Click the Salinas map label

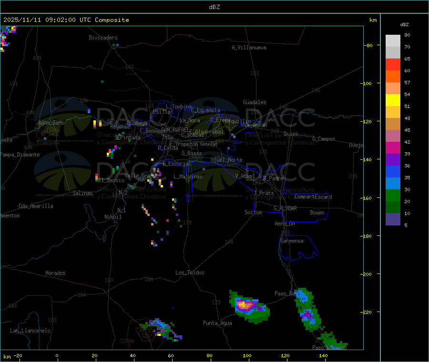pos(82,193)
